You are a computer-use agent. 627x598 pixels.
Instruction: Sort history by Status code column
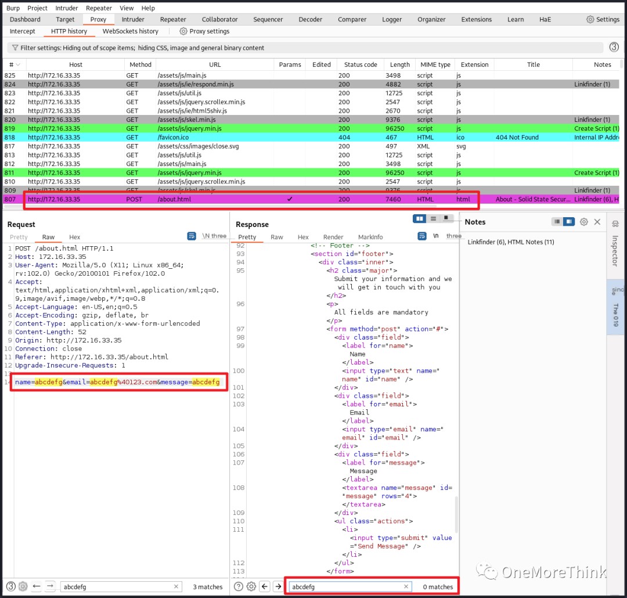pyautogui.click(x=361, y=64)
